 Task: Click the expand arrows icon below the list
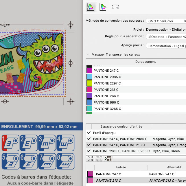coord(90,159)
